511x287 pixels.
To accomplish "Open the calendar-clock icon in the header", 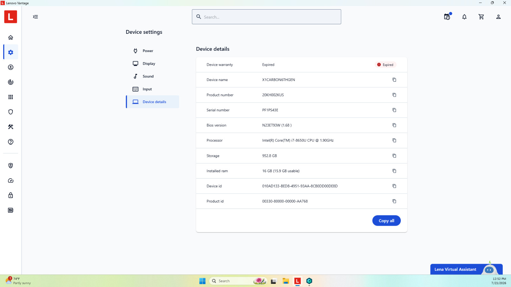I will 447,17.
